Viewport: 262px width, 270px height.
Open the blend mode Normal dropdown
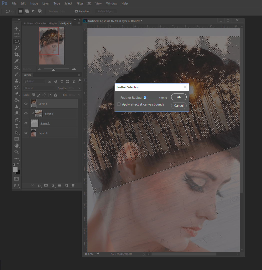point(39,88)
